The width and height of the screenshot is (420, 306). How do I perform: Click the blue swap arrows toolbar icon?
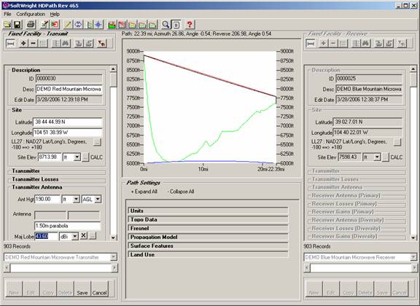78,25
